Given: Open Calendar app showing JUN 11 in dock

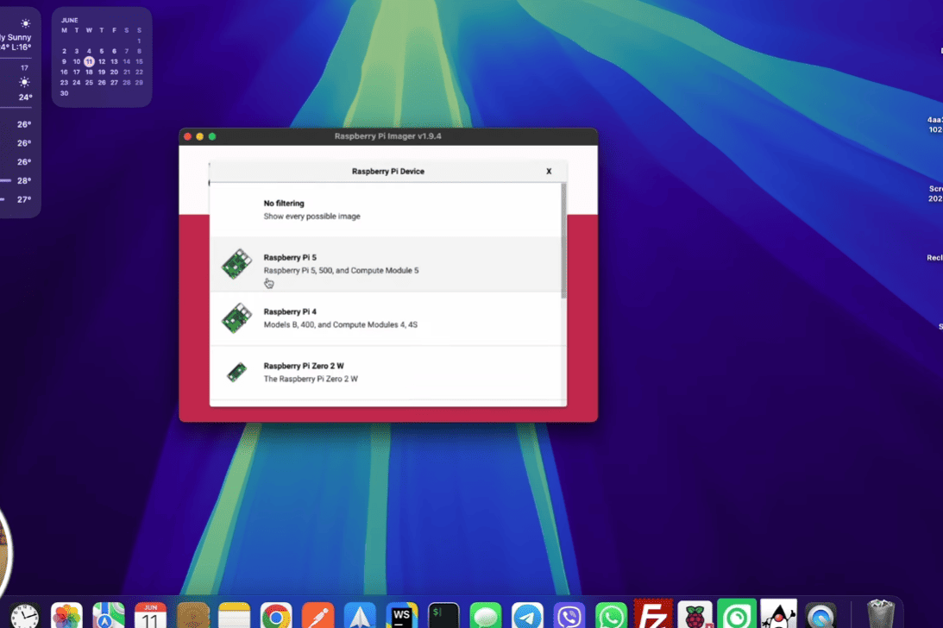Looking at the screenshot, I should pos(150,616).
